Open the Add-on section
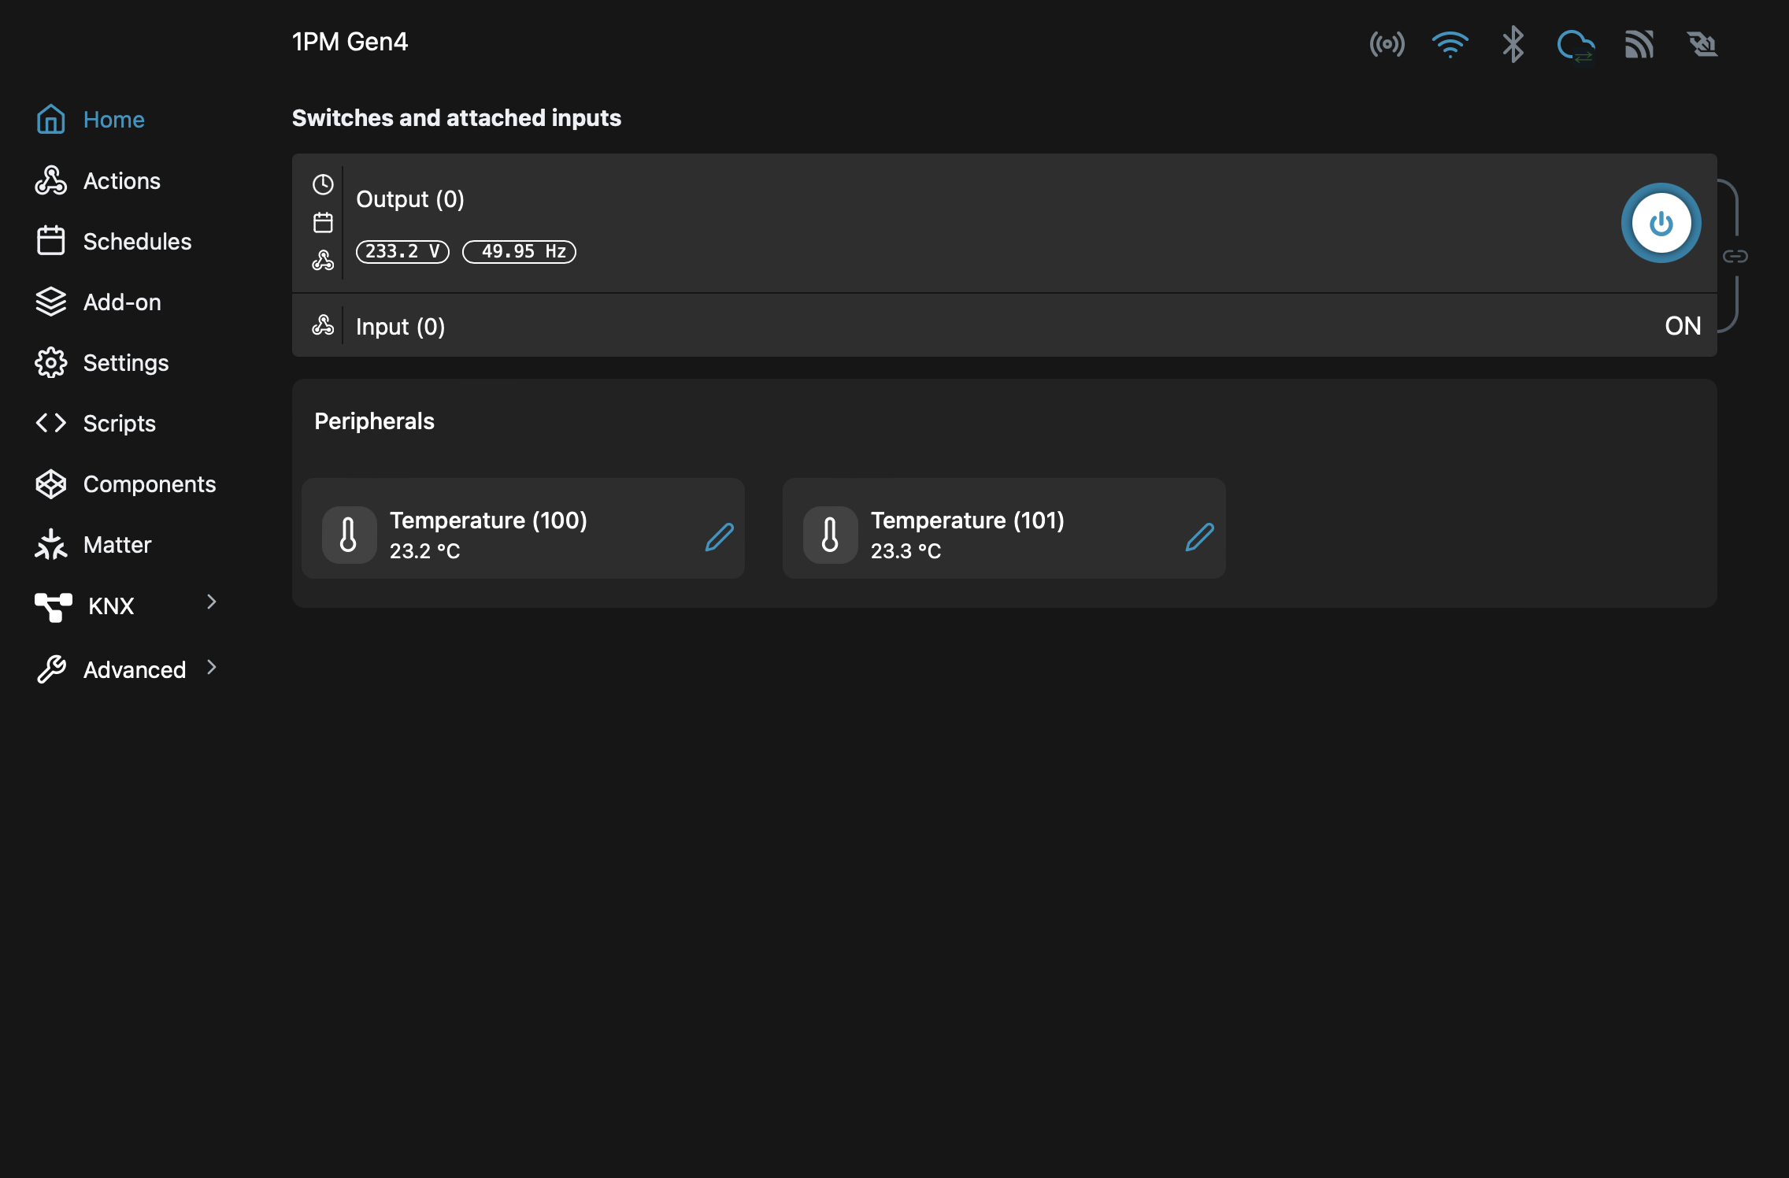The image size is (1789, 1178). (x=122, y=302)
